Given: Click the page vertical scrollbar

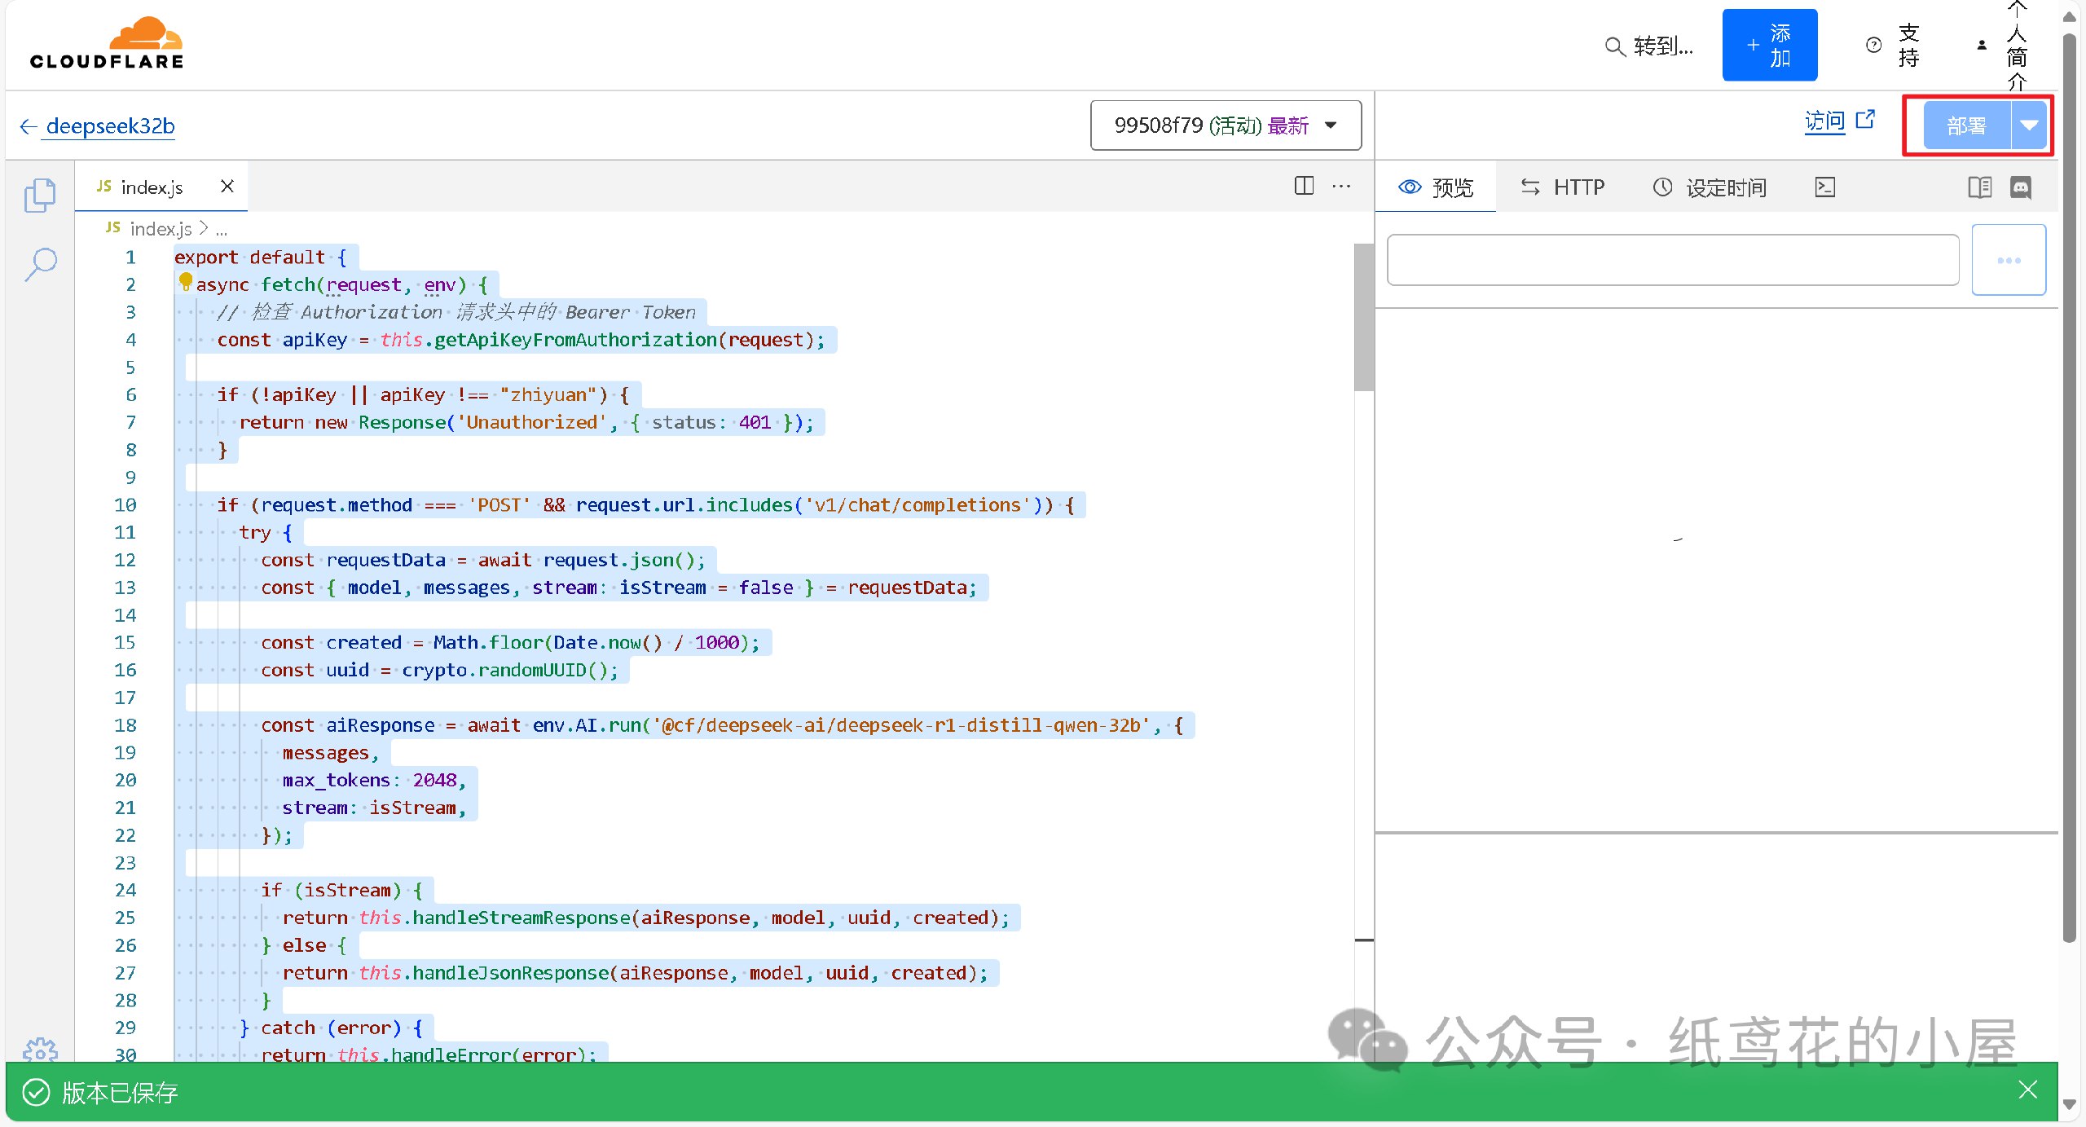Looking at the screenshot, I should pyautogui.click(x=2069, y=489).
